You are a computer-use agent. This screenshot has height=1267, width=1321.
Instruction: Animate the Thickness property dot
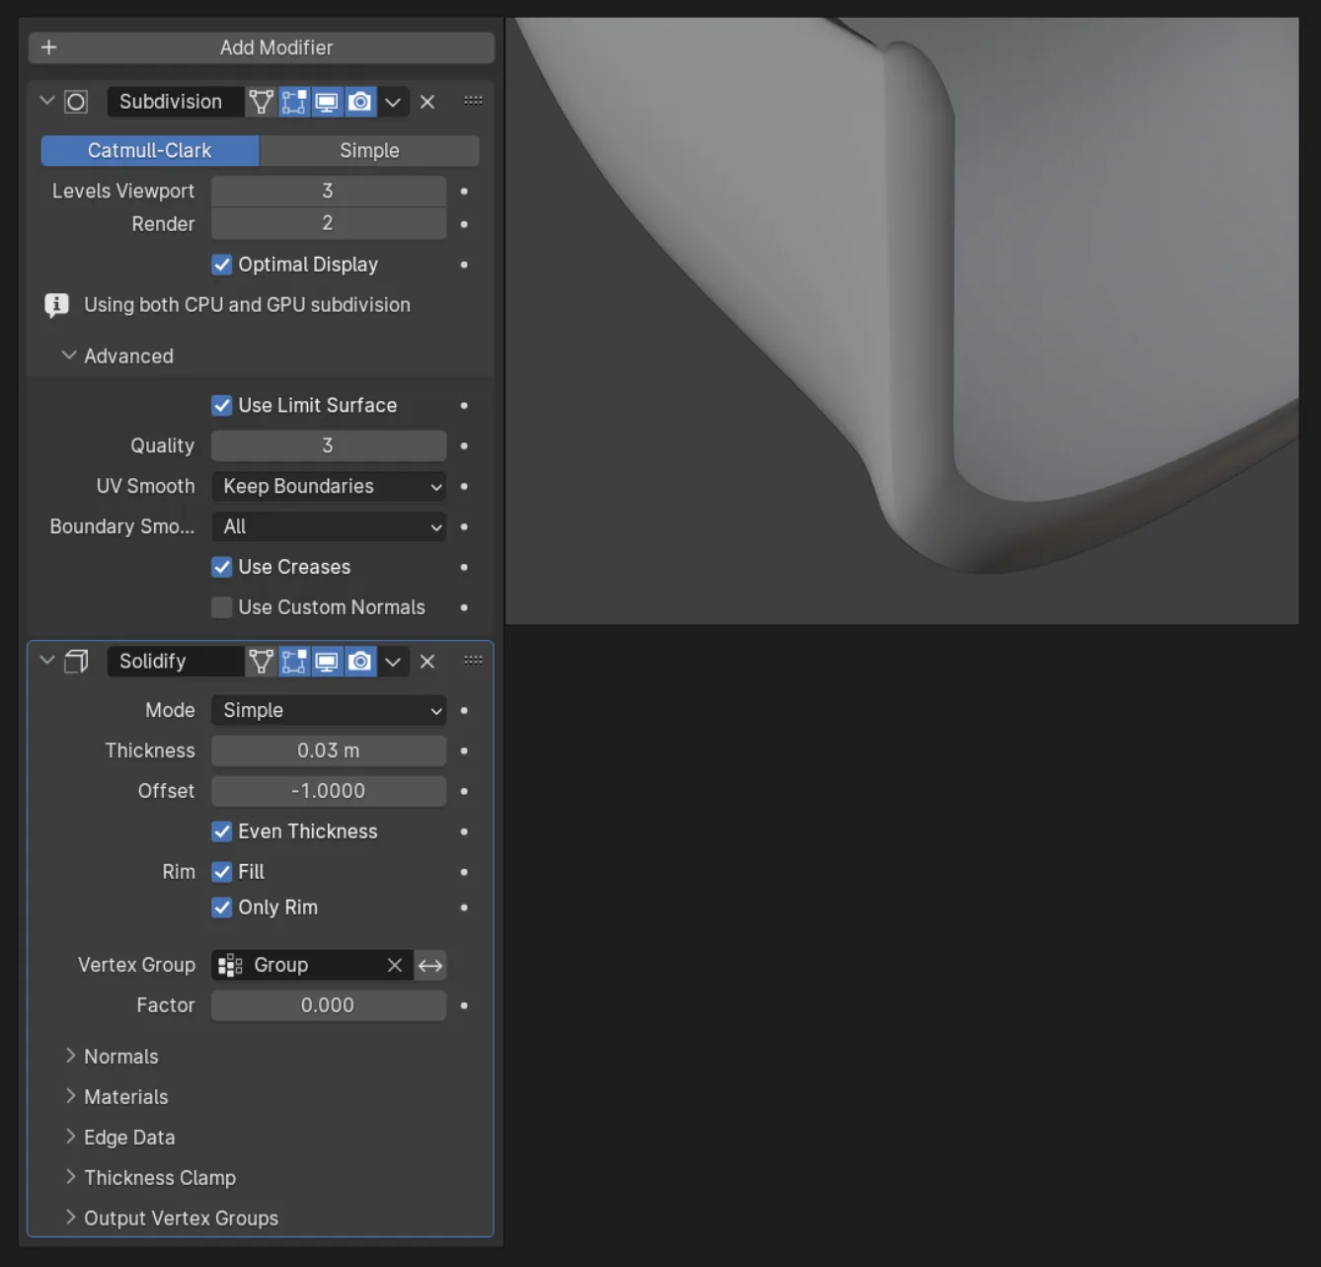(464, 752)
